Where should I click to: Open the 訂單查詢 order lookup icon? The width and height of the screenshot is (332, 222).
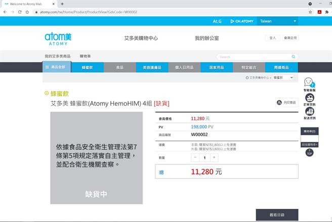coord(309,100)
